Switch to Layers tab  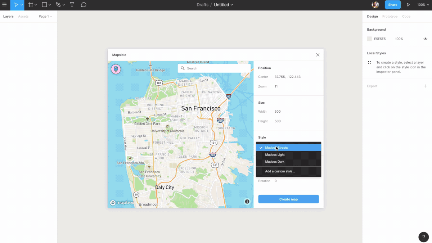pyautogui.click(x=8, y=17)
